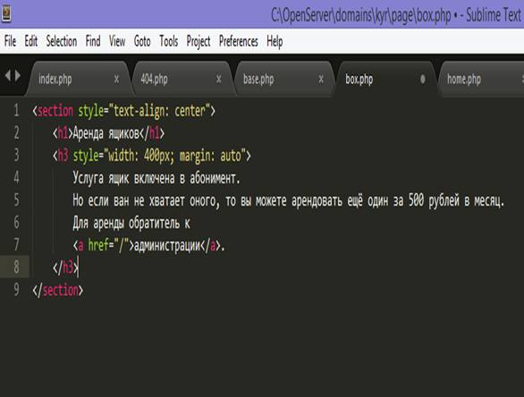Image resolution: width=524 pixels, height=397 pixels.
Task: Click the file path in the title bar
Action: tap(360, 16)
